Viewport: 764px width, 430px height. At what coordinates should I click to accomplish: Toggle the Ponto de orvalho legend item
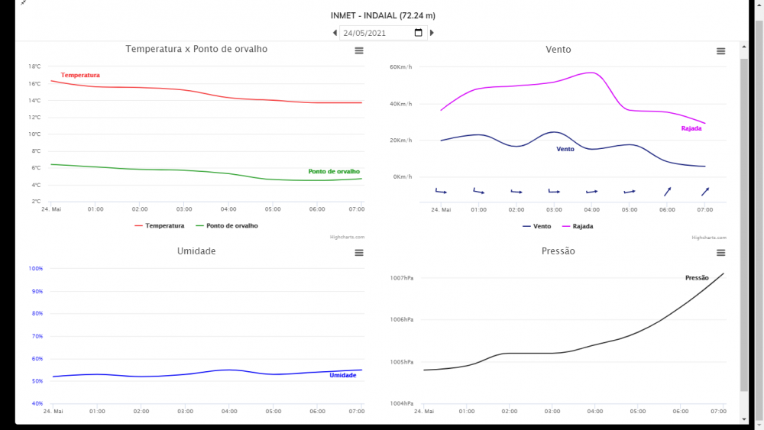(227, 226)
